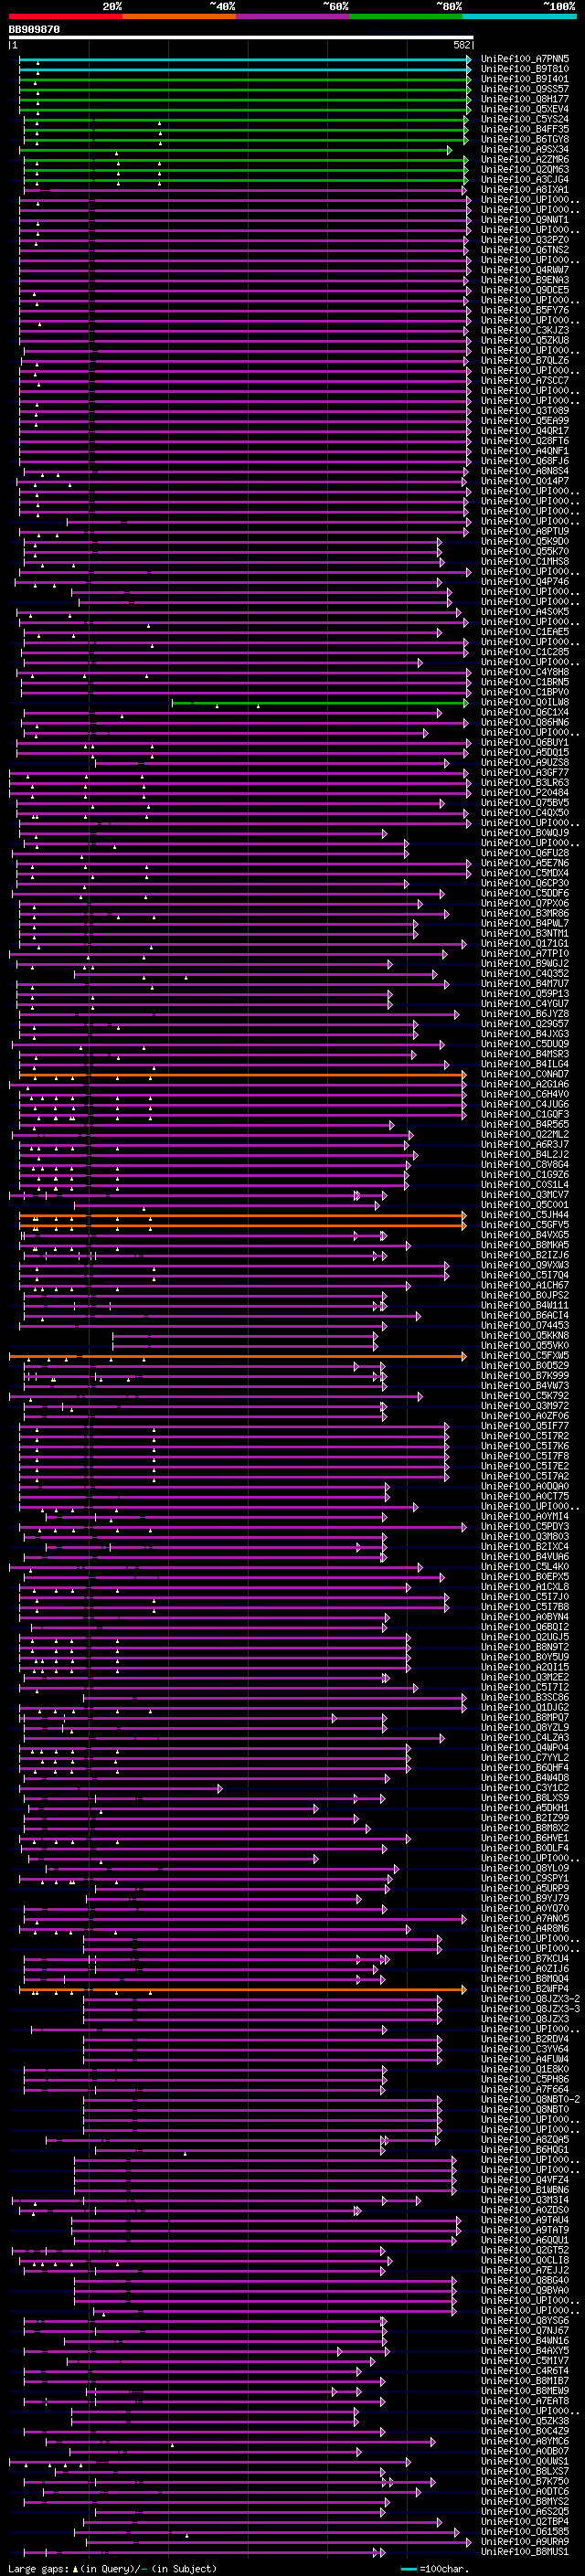Select hit UniRef100_Q28FT6
The image size is (585, 2576).
pyautogui.click(x=525, y=441)
